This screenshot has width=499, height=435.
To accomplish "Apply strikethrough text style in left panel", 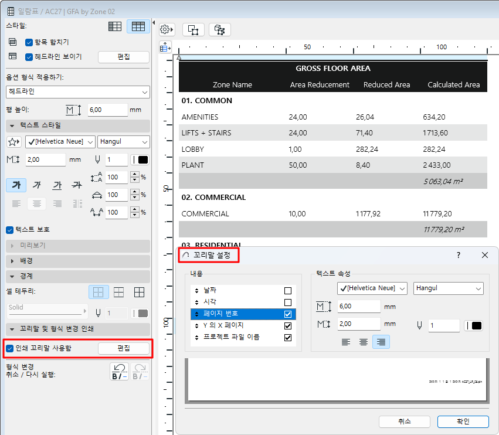I will click(76, 185).
